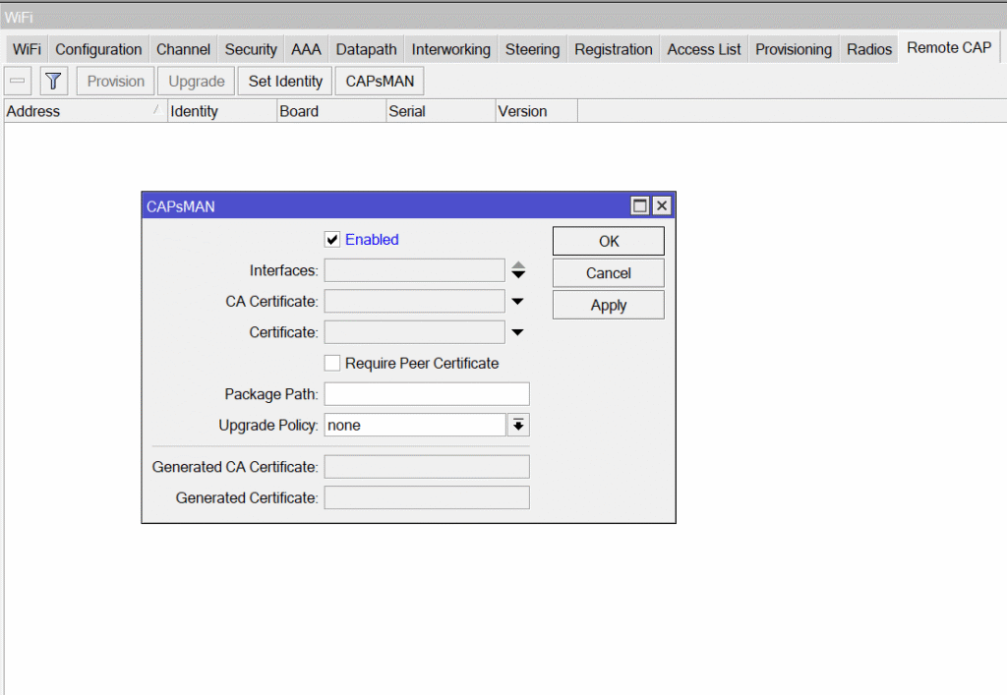Uncheck the Enabled checkbox
The image size is (1007, 695).
click(x=332, y=240)
